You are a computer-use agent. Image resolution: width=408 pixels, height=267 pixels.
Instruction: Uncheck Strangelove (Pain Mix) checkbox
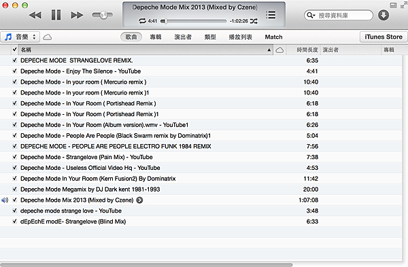pyautogui.click(x=14, y=157)
